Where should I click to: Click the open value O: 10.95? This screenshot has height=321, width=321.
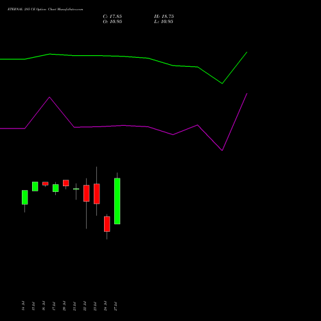112,22
